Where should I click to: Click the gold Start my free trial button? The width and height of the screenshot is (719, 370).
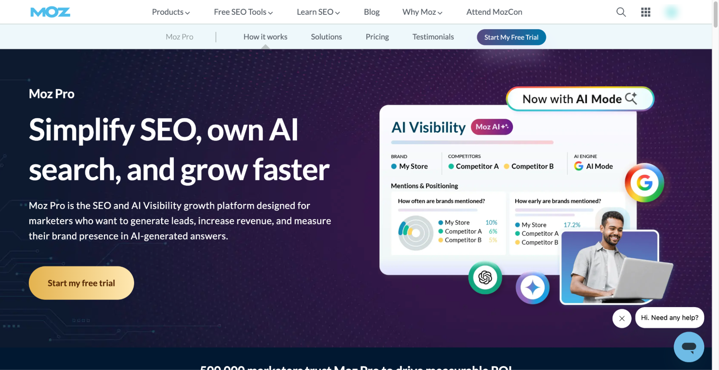point(81,283)
